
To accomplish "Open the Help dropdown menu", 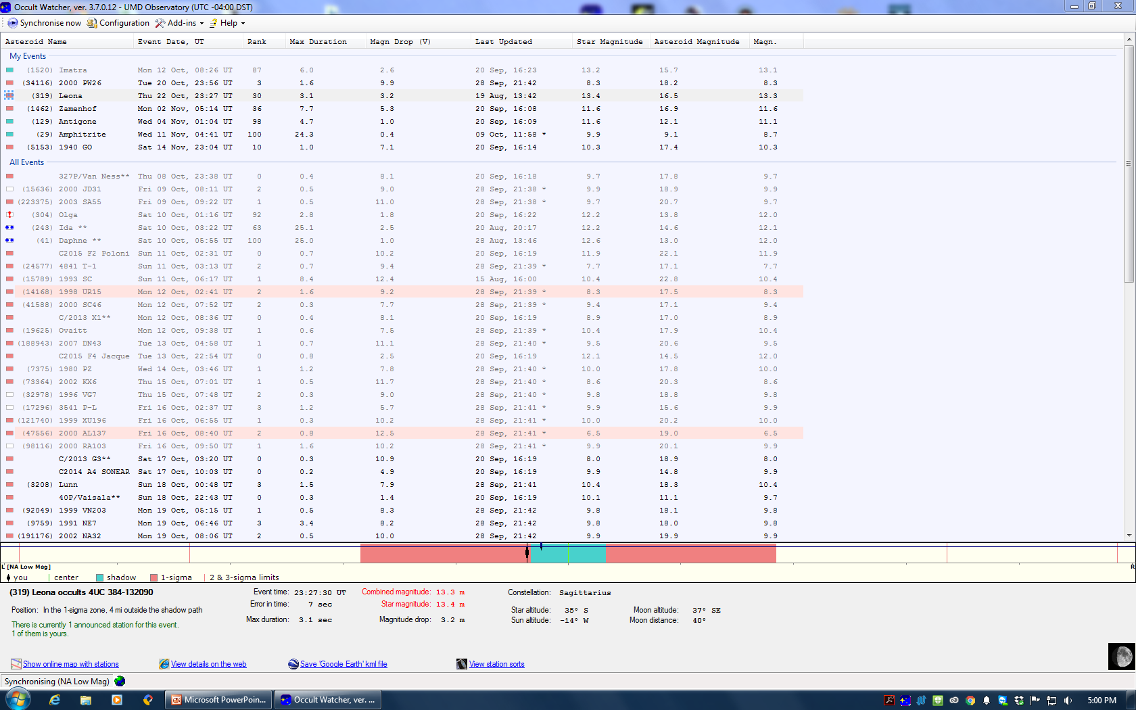I will coord(227,23).
